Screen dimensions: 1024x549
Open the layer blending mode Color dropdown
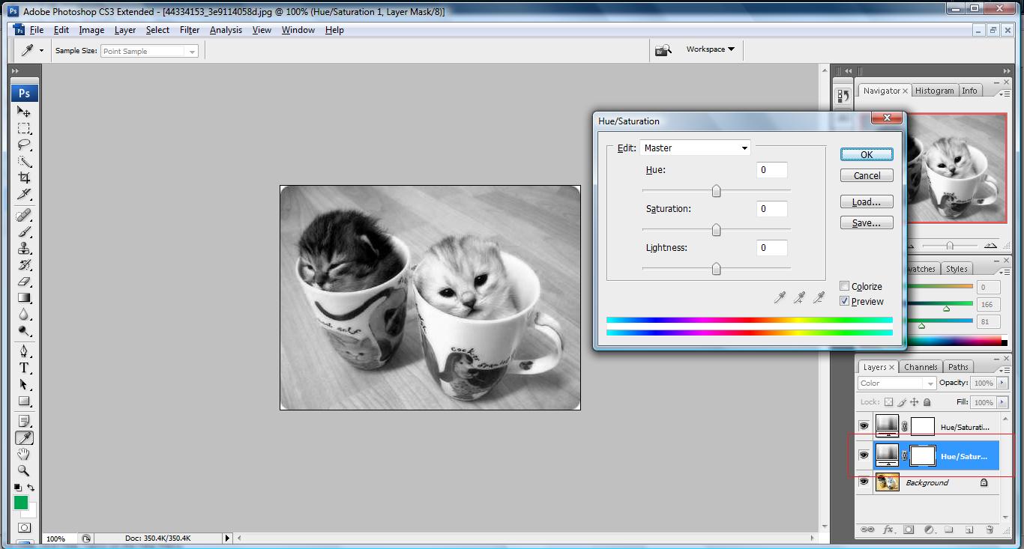[897, 383]
